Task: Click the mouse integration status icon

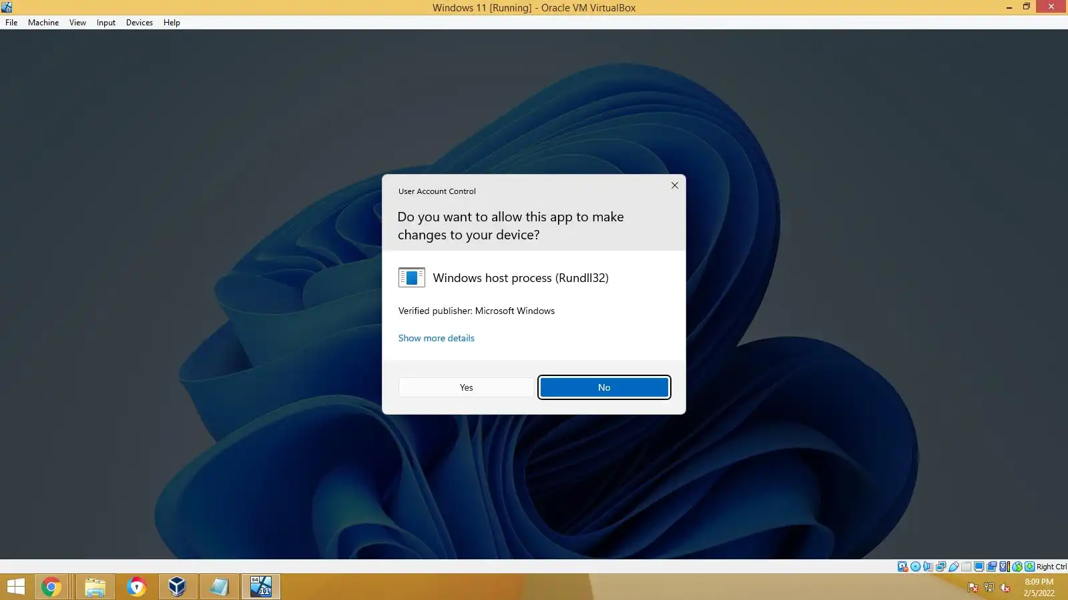Action: tap(1017, 567)
